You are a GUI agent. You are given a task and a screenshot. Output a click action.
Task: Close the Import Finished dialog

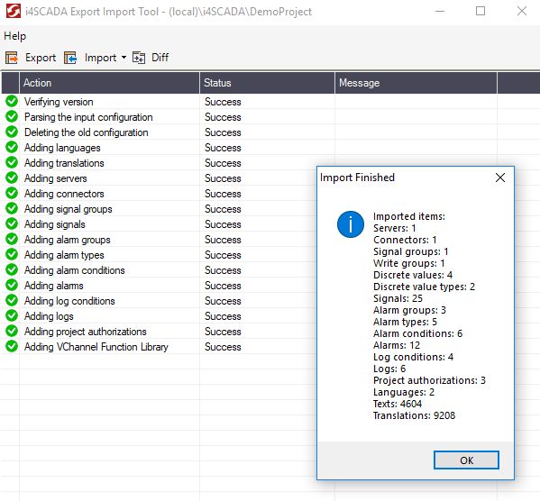point(500,178)
